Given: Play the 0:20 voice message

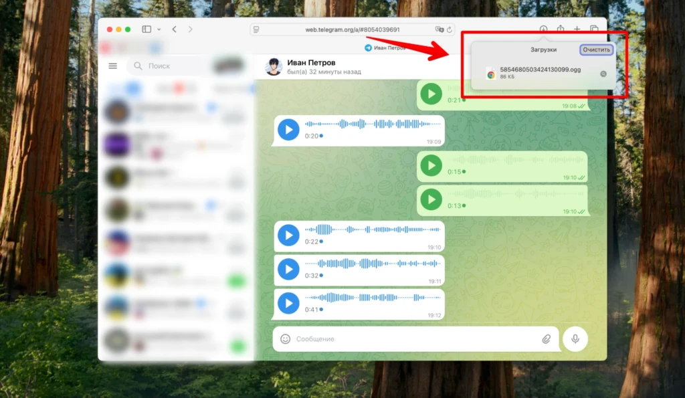Looking at the screenshot, I should click(288, 130).
